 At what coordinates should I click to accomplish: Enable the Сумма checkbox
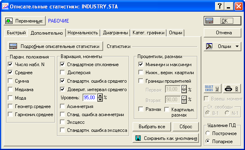point(11,81)
